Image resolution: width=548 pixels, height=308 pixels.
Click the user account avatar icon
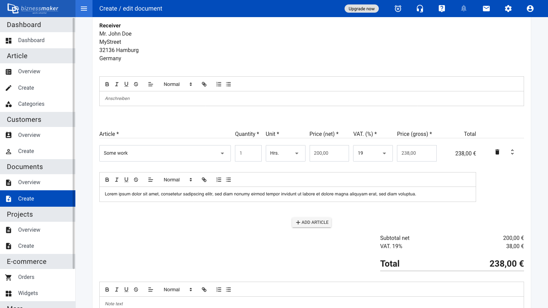point(530,9)
